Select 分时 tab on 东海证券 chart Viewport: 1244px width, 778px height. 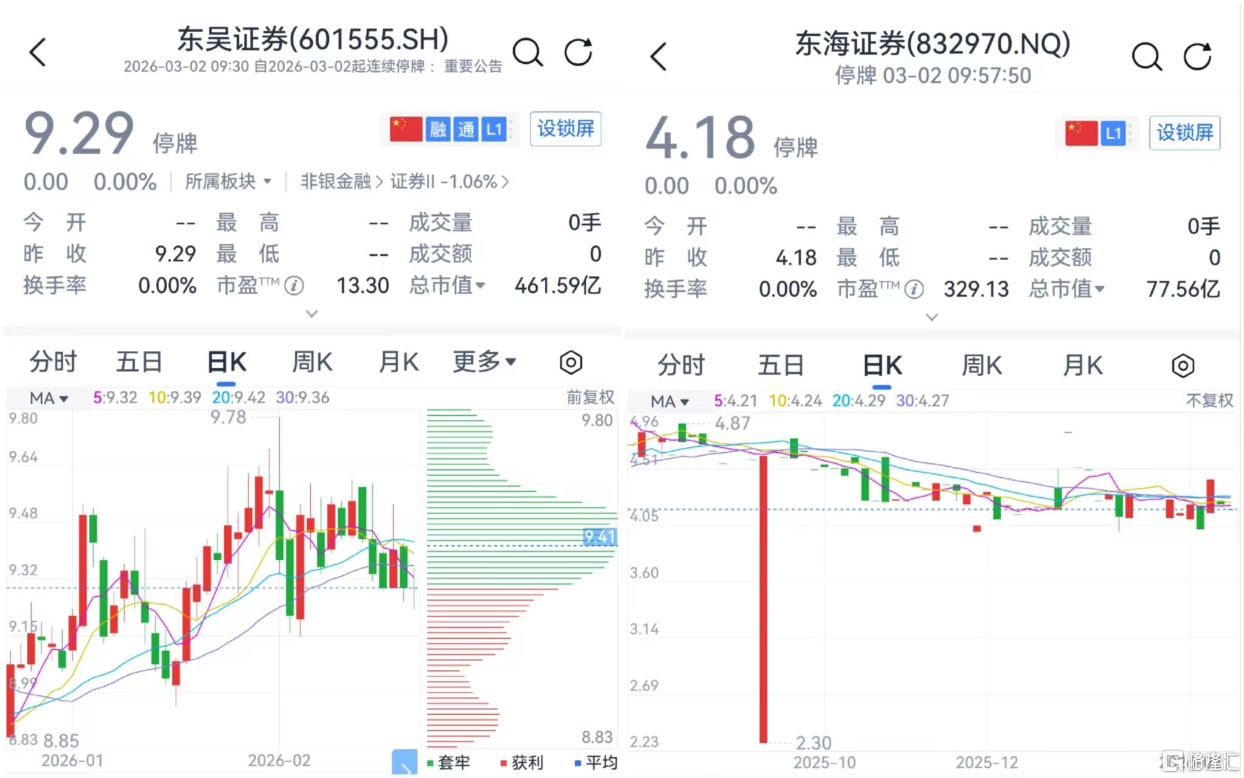680,365
